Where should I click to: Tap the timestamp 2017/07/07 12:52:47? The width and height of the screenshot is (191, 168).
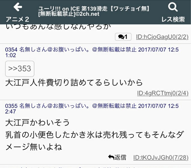(92, 109)
